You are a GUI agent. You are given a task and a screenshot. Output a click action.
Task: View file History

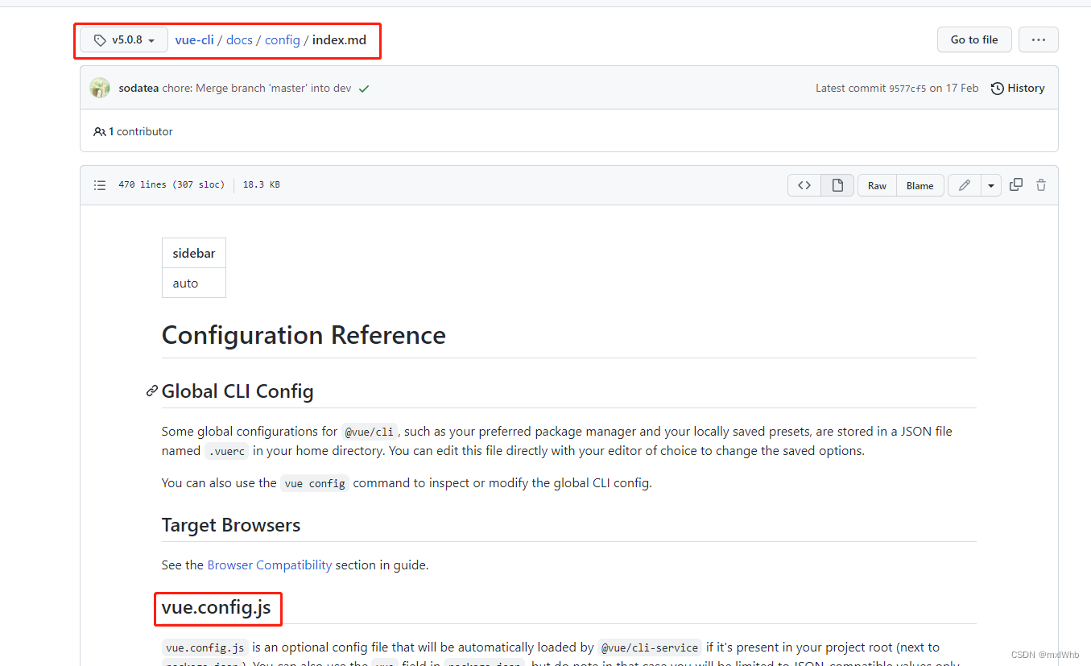tap(1018, 89)
